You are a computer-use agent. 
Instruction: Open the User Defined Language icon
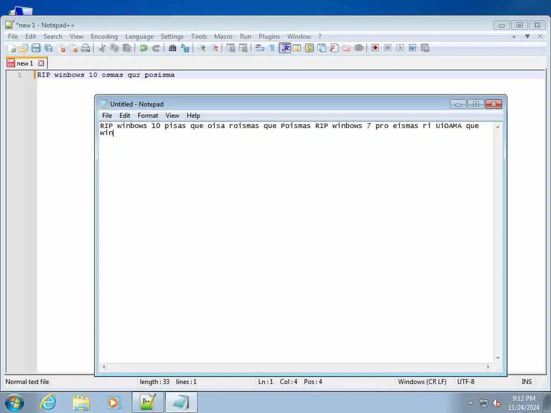297,48
